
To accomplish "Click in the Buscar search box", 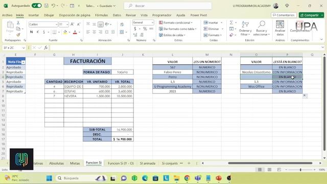I will (x=168, y=6).
